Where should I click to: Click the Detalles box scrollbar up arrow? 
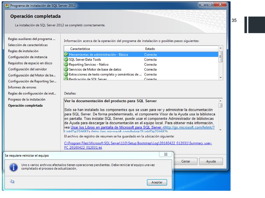click(220, 101)
